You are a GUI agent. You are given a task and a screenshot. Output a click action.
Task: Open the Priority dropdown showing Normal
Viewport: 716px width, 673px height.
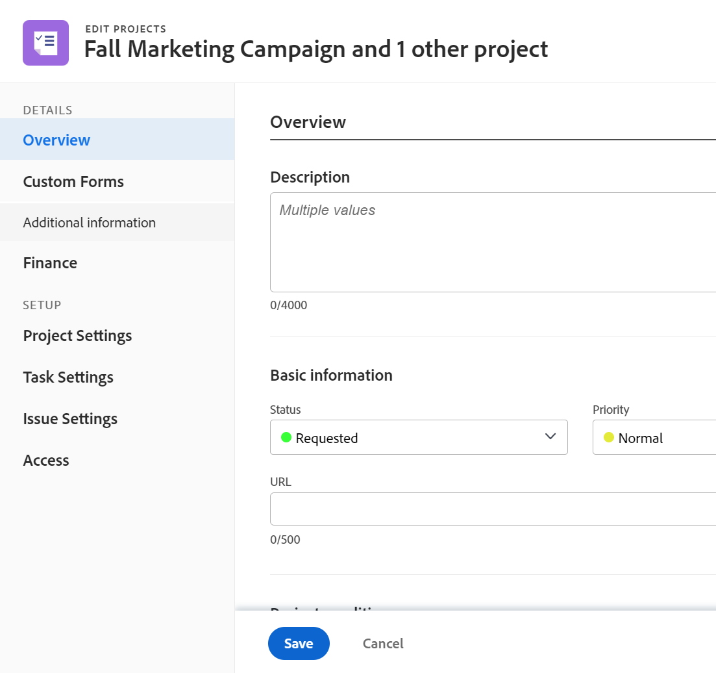tap(654, 437)
